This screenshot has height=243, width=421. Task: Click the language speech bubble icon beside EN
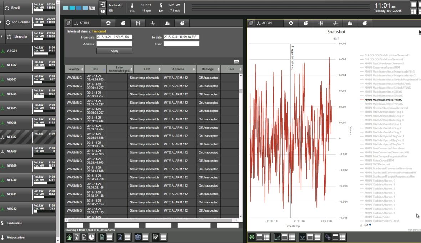(102, 11)
